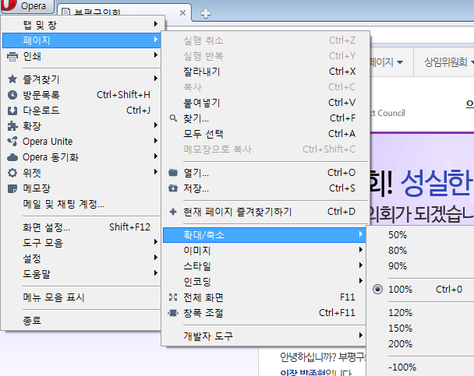Close the current browser tab
Image resolution: width=474 pixels, height=376 pixels.
click(182, 12)
